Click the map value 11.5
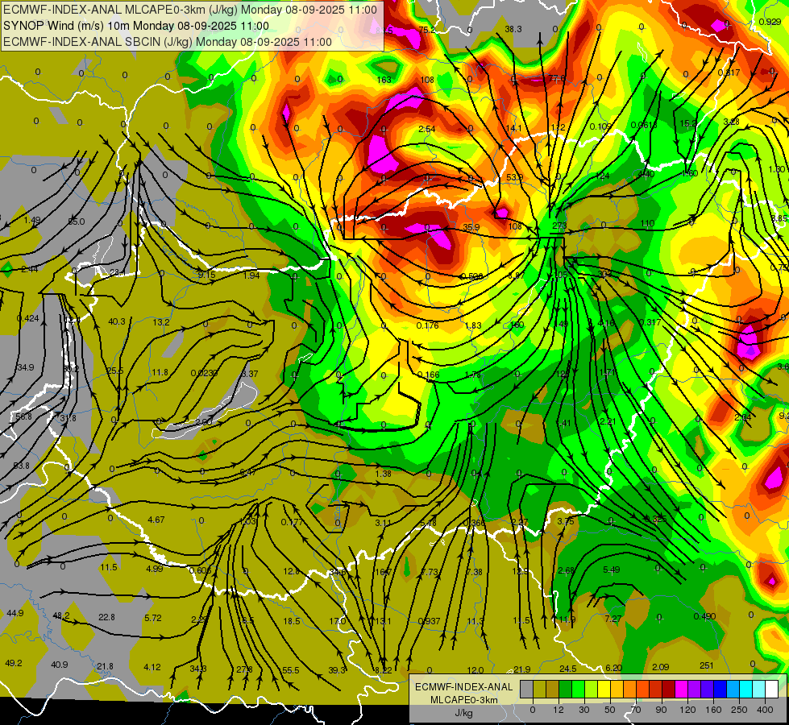 (109, 568)
